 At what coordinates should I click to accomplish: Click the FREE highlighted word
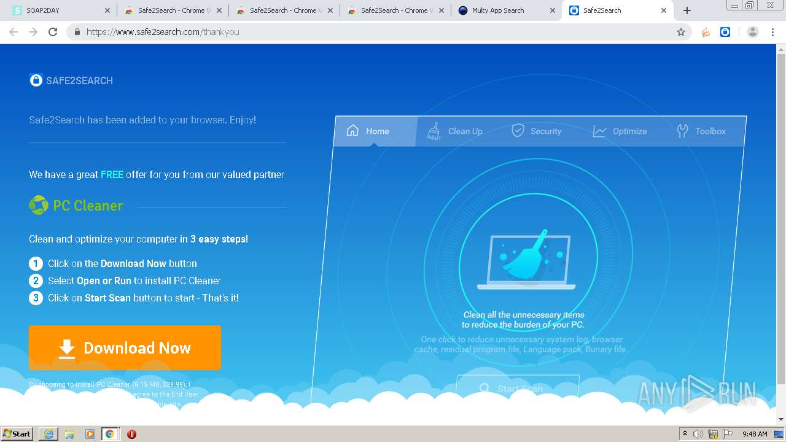[x=112, y=174]
